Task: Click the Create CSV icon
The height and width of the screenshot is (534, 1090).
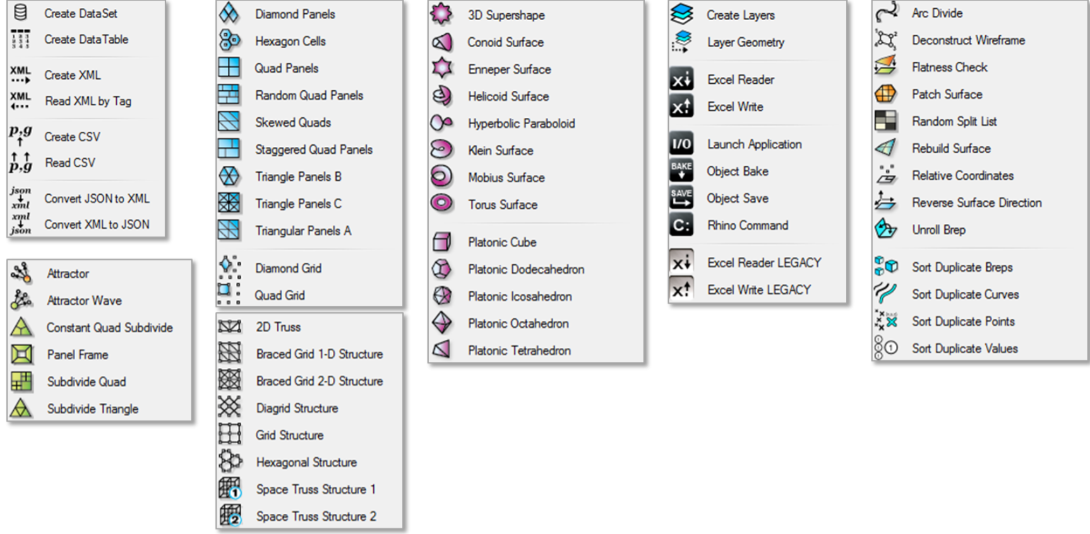Action: pyautogui.click(x=20, y=136)
